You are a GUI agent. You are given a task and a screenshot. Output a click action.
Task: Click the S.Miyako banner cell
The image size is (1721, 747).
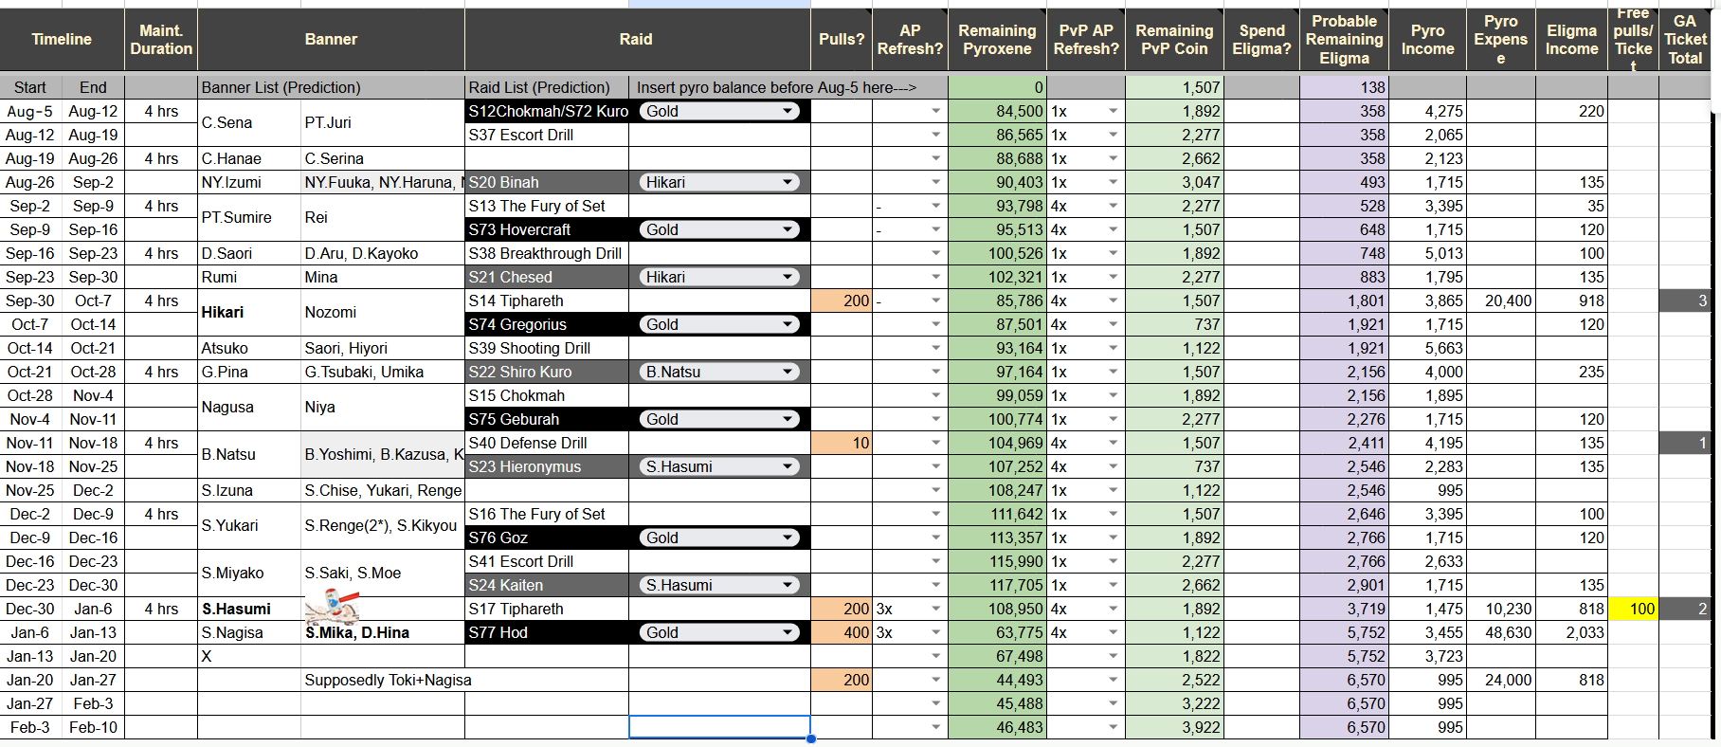pos(249,573)
